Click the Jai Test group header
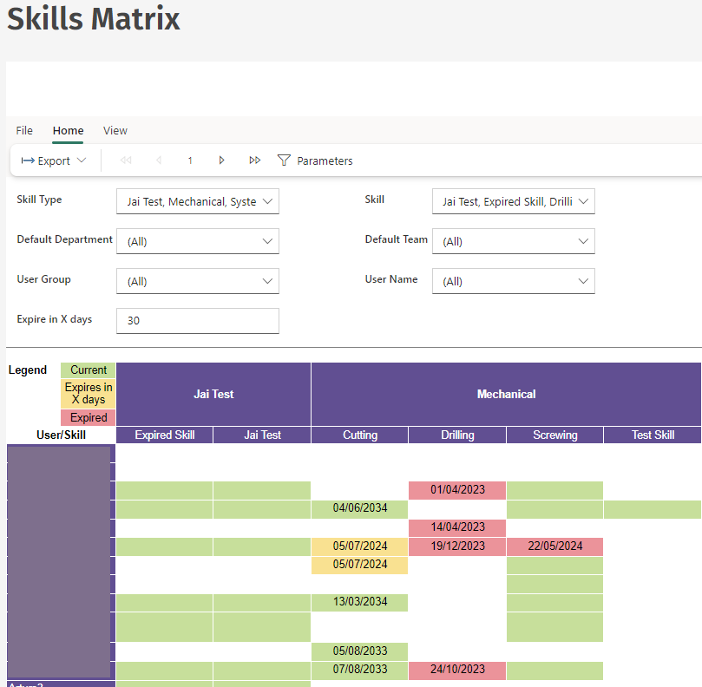 pos(213,394)
